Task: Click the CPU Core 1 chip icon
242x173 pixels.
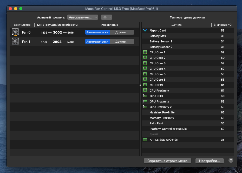Action: tap(145, 52)
